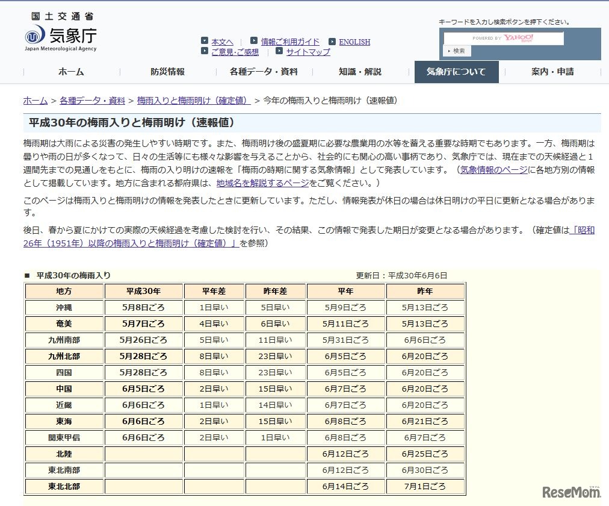
Task: Select the 沖縄 row label
Action: [x=64, y=307]
